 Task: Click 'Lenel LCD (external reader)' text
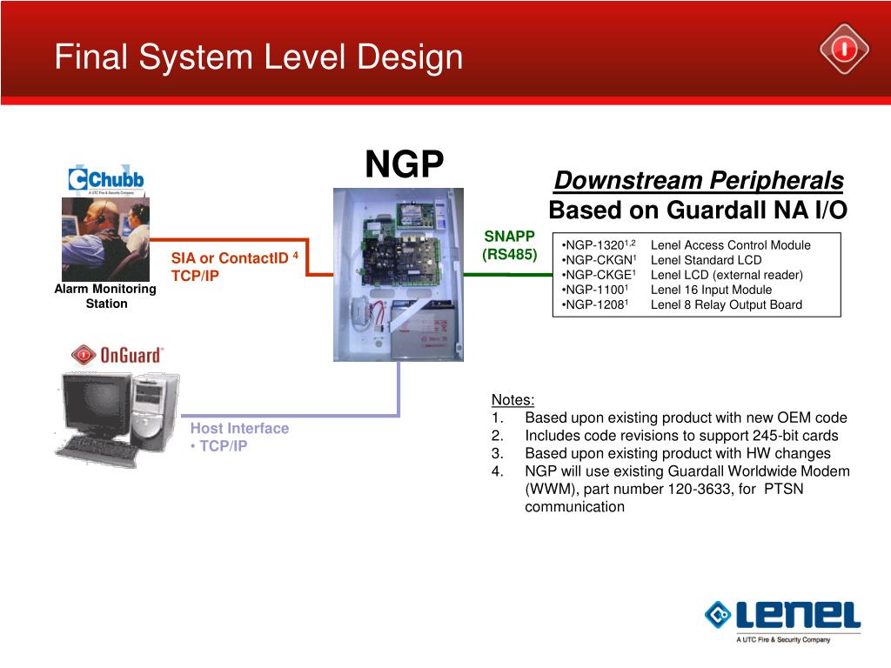click(727, 275)
